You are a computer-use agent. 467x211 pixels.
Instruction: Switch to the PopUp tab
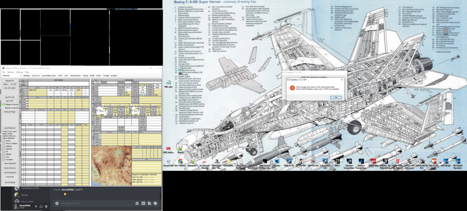click(x=85, y=76)
